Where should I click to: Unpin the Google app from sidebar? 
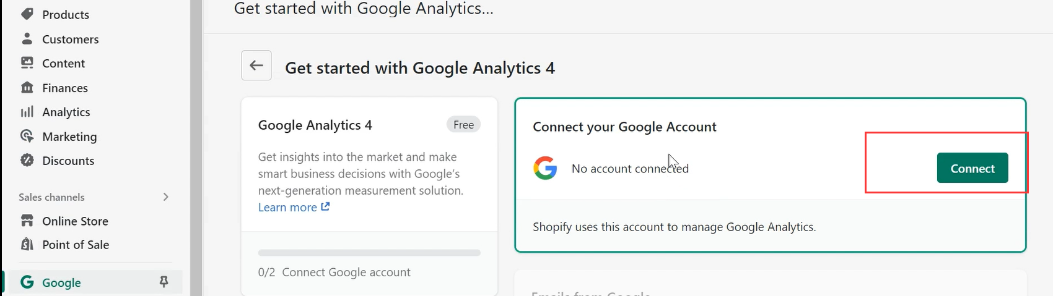pos(164,282)
